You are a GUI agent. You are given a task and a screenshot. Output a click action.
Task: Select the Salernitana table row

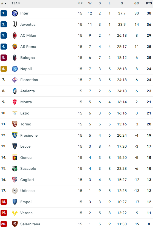pyautogui.click(x=76, y=224)
